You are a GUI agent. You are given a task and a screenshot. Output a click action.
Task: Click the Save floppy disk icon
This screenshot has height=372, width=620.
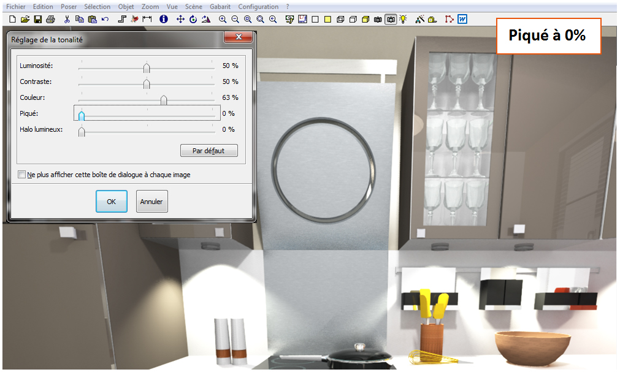(38, 20)
